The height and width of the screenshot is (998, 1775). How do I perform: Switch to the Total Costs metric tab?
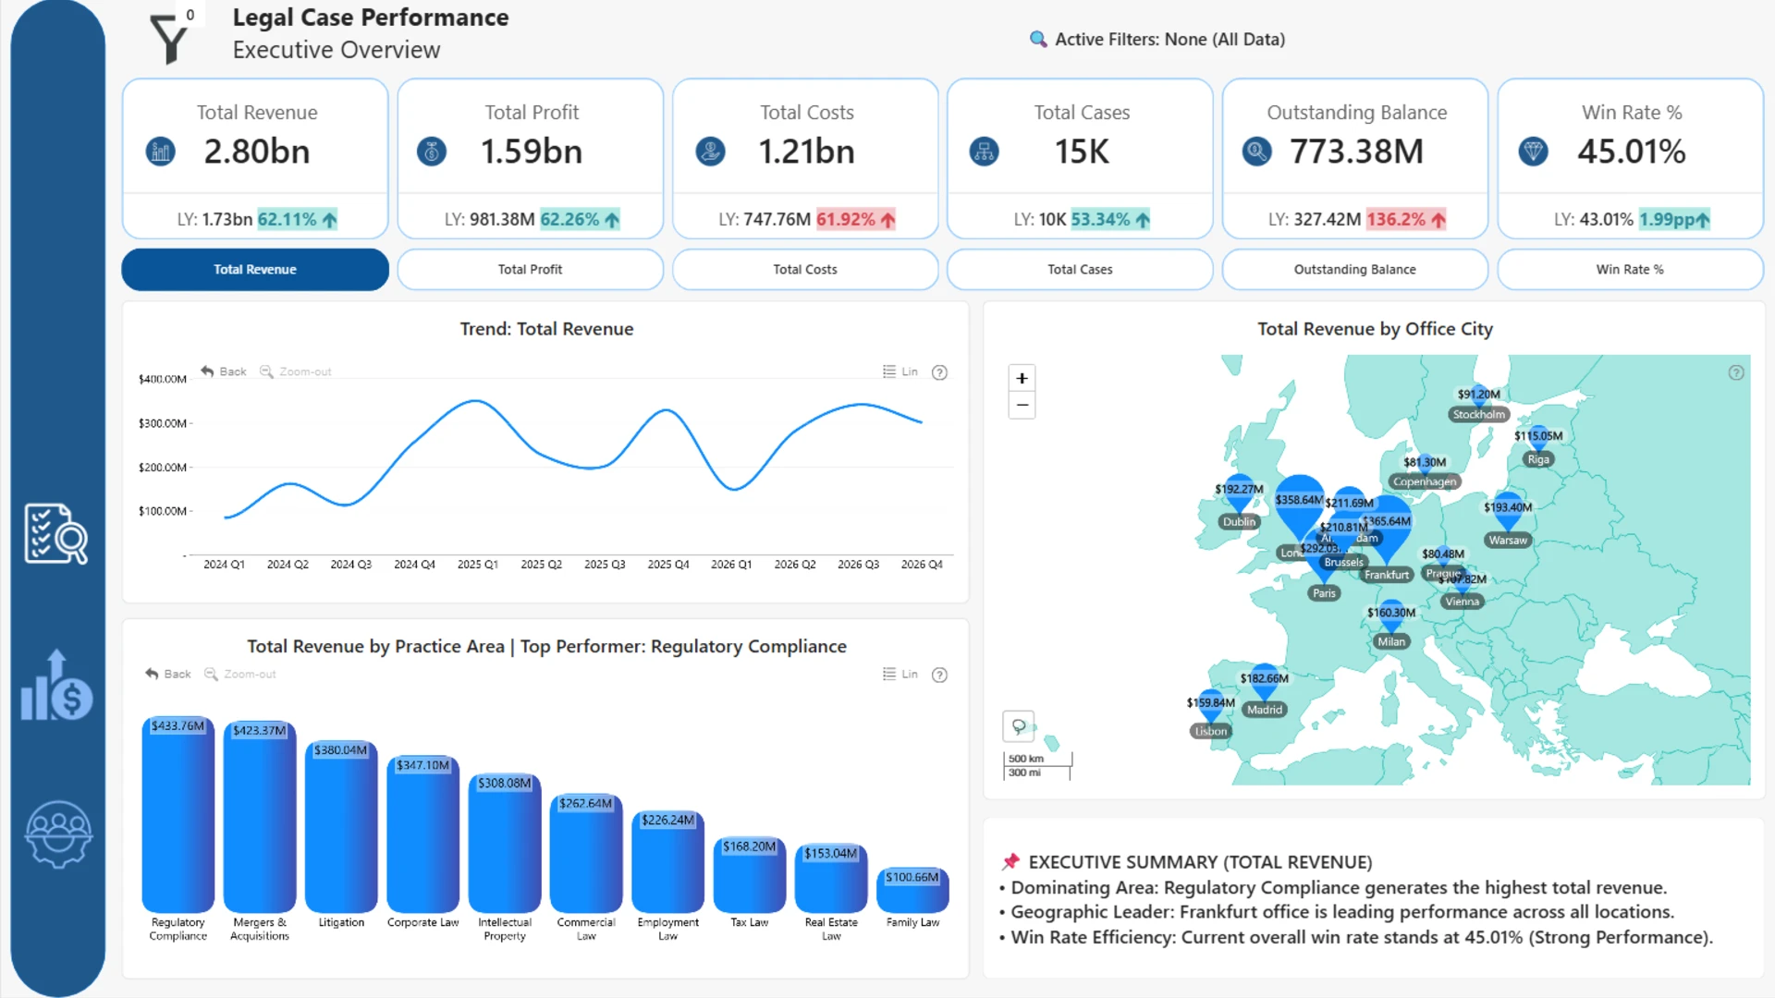pos(805,269)
